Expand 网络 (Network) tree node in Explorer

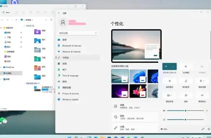click(1, 79)
